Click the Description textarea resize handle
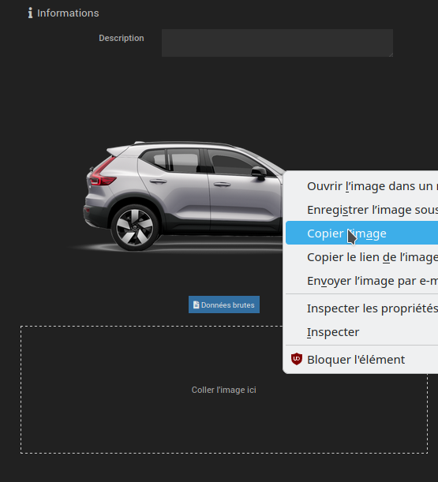The width and height of the screenshot is (438, 482). click(x=391, y=54)
